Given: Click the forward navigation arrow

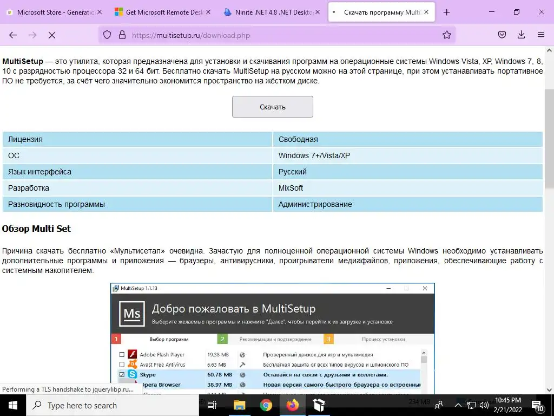Looking at the screenshot, I should coord(32,35).
